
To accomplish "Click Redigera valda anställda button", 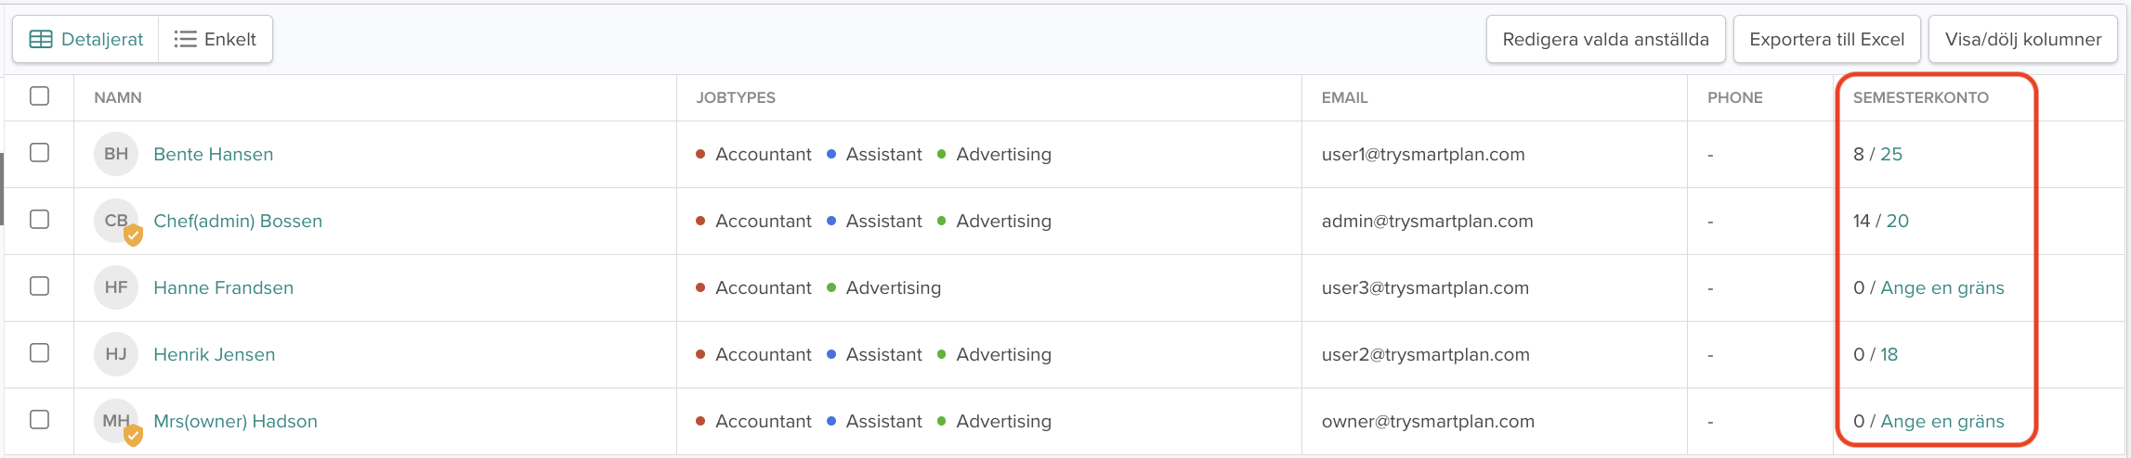I will coord(1605,39).
